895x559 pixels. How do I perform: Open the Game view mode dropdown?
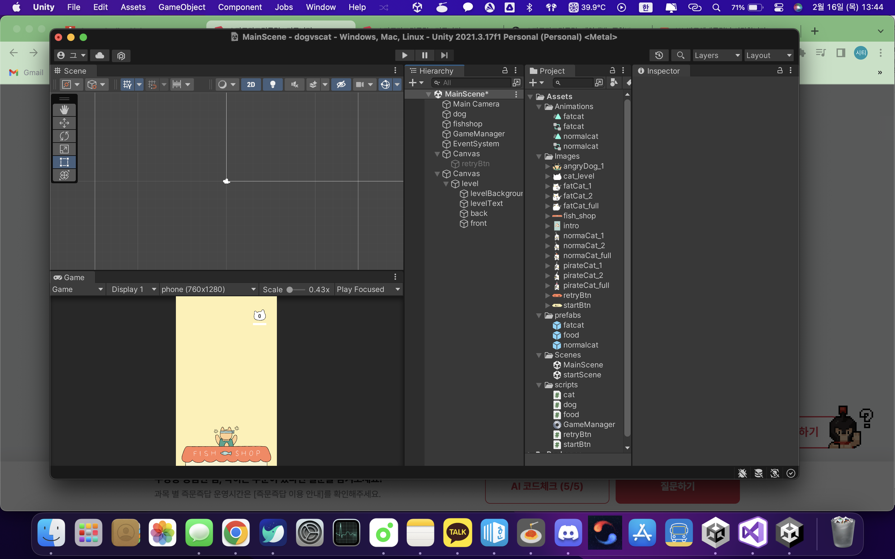point(78,289)
